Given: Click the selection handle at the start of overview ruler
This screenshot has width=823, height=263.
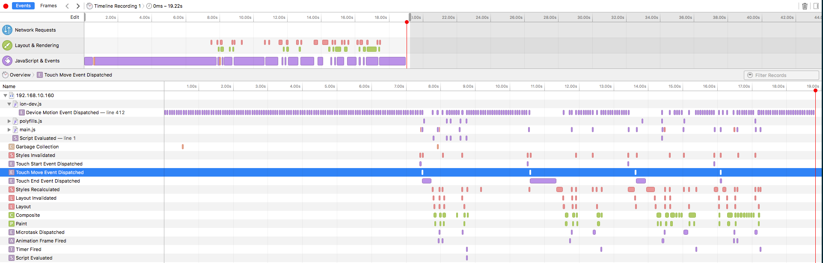Looking at the screenshot, I should pyautogui.click(x=85, y=17).
